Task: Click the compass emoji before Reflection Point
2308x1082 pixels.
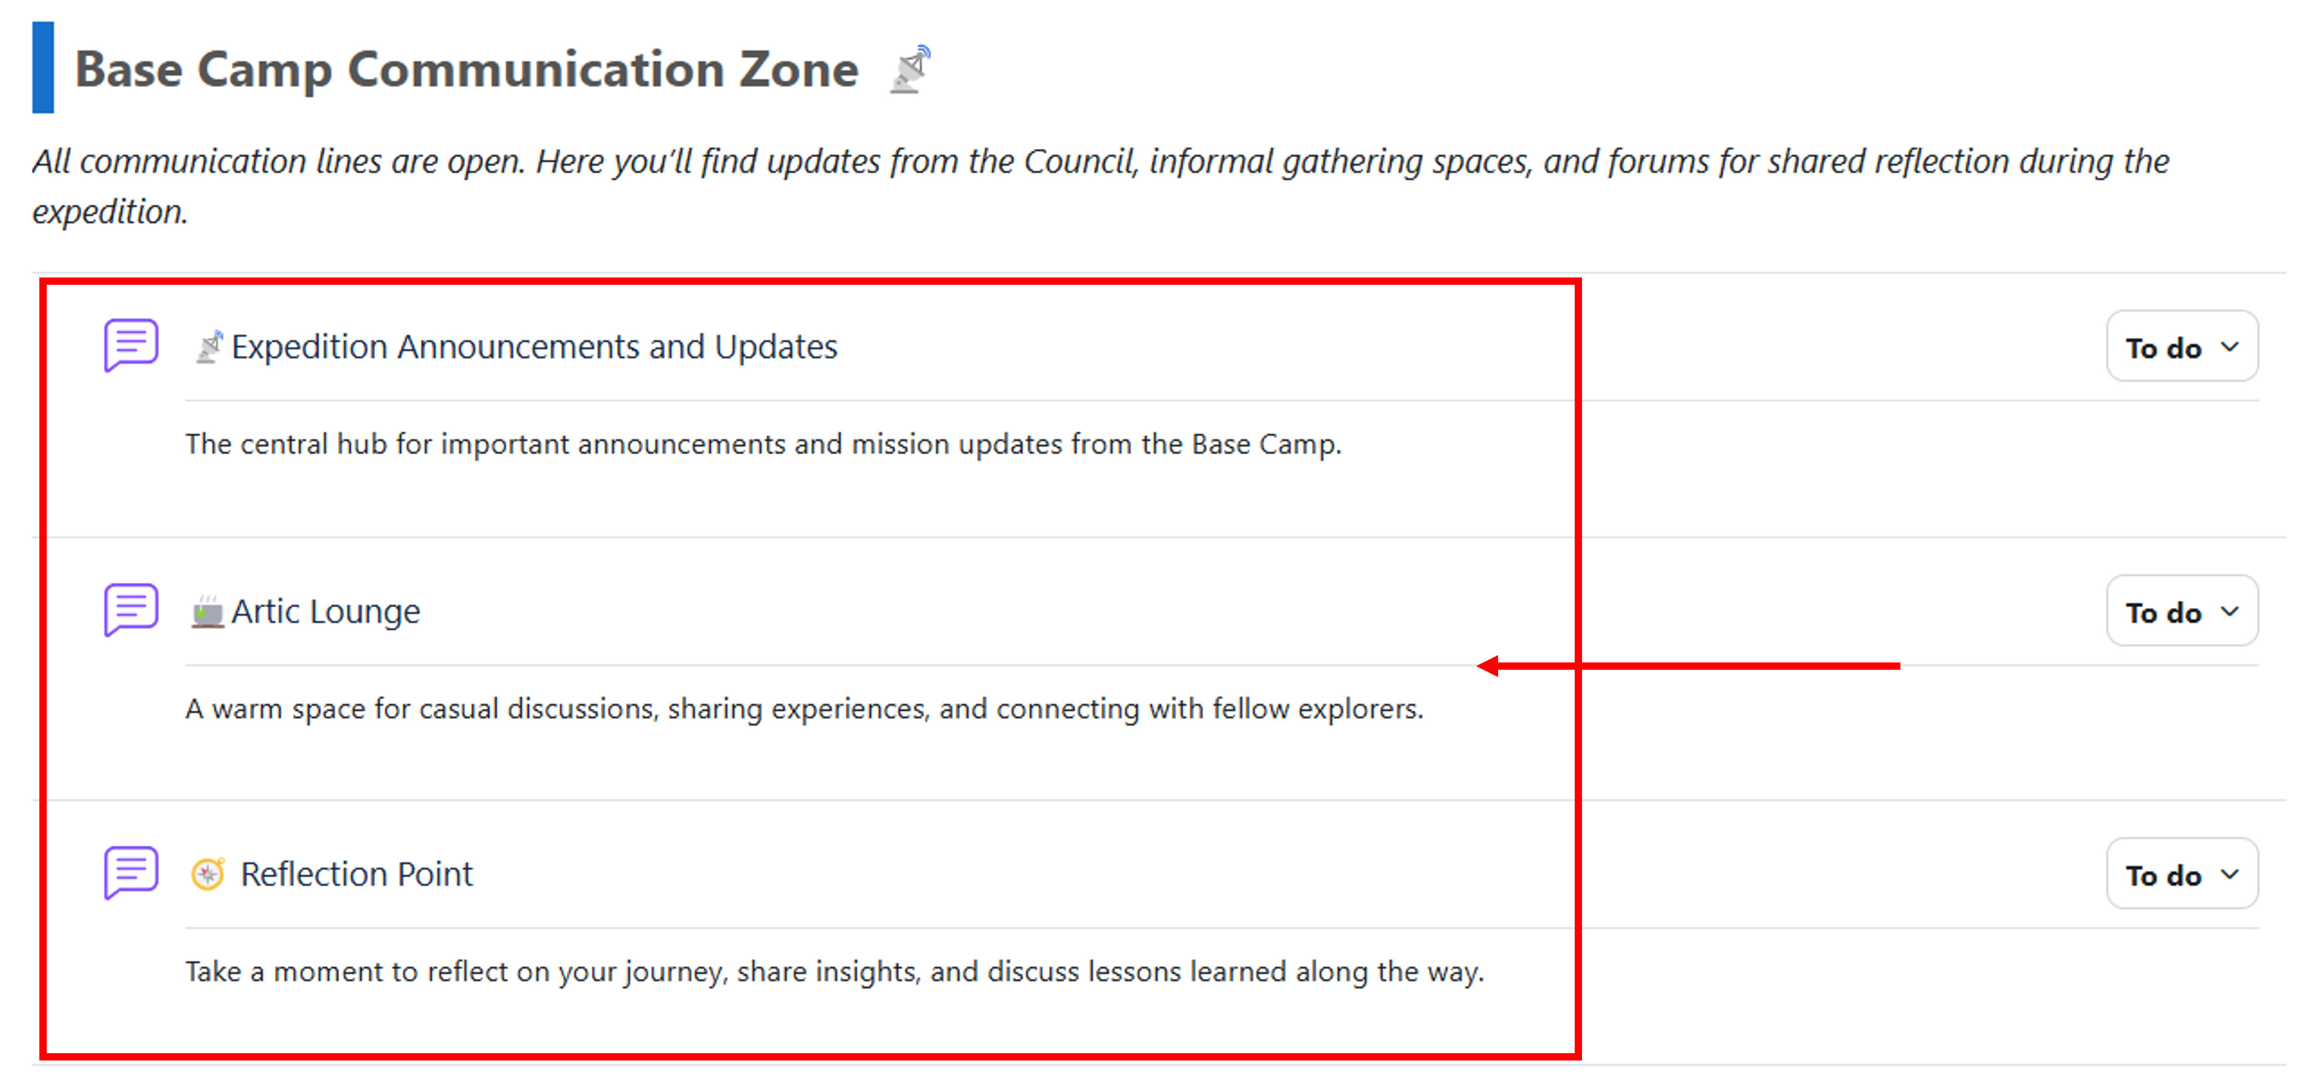Action: (208, 874)
